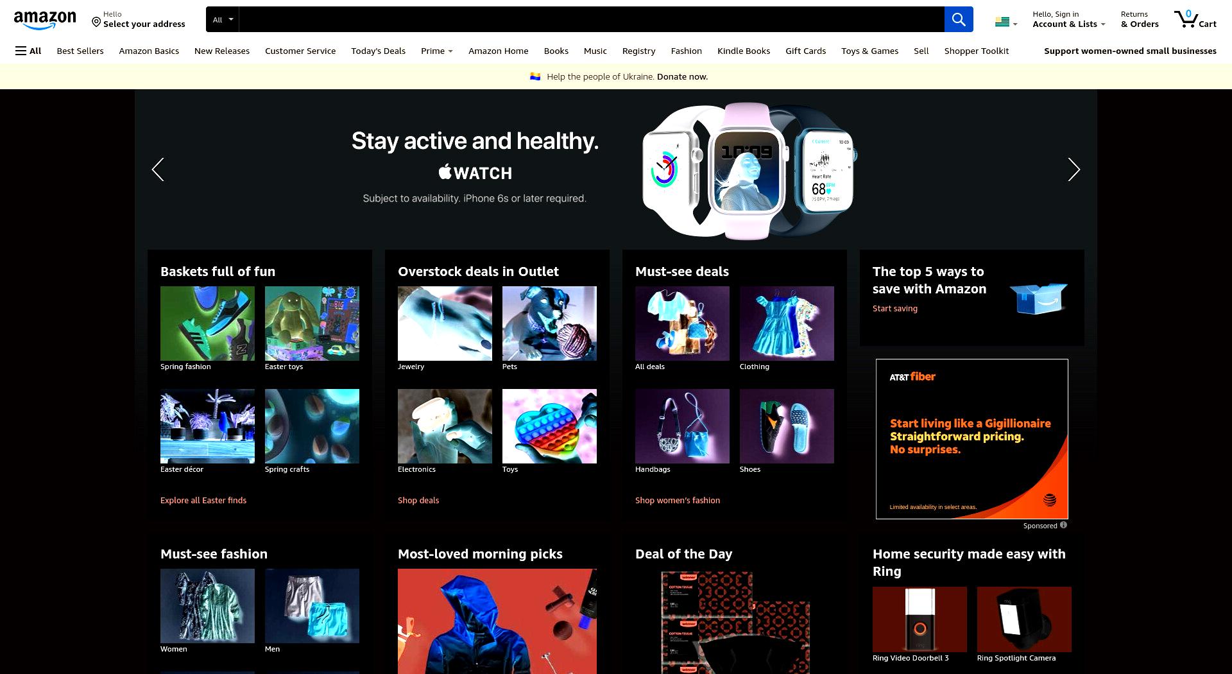This screenshot has width=1232, height=674.
Task: Open the Spring fashion thumbnail
Action: tap(207, 324)
